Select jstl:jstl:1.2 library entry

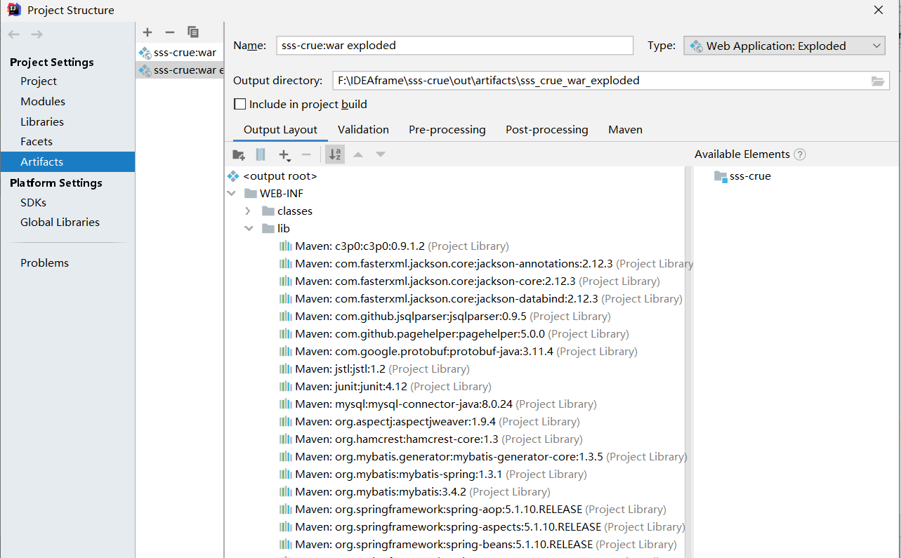point(374,369)
